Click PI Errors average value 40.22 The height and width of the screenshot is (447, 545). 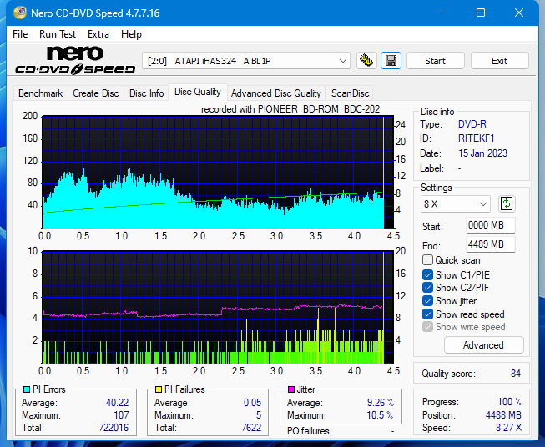pos(117,403)
